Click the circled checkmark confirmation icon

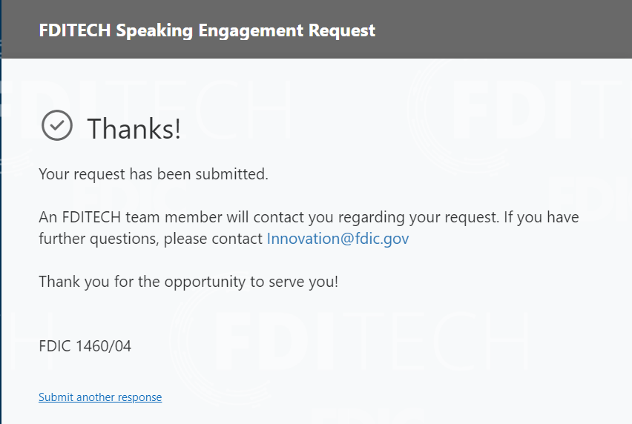click(57, 125)
